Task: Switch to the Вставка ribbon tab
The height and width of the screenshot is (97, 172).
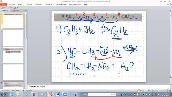Action: (20, 5)
